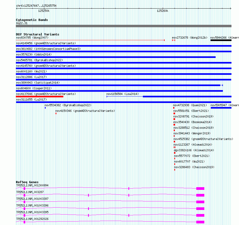Open nsv5581051 (Ebert2021) label
Image resolution: width=239 pixels, height=225 pixels.
(191, 111)
